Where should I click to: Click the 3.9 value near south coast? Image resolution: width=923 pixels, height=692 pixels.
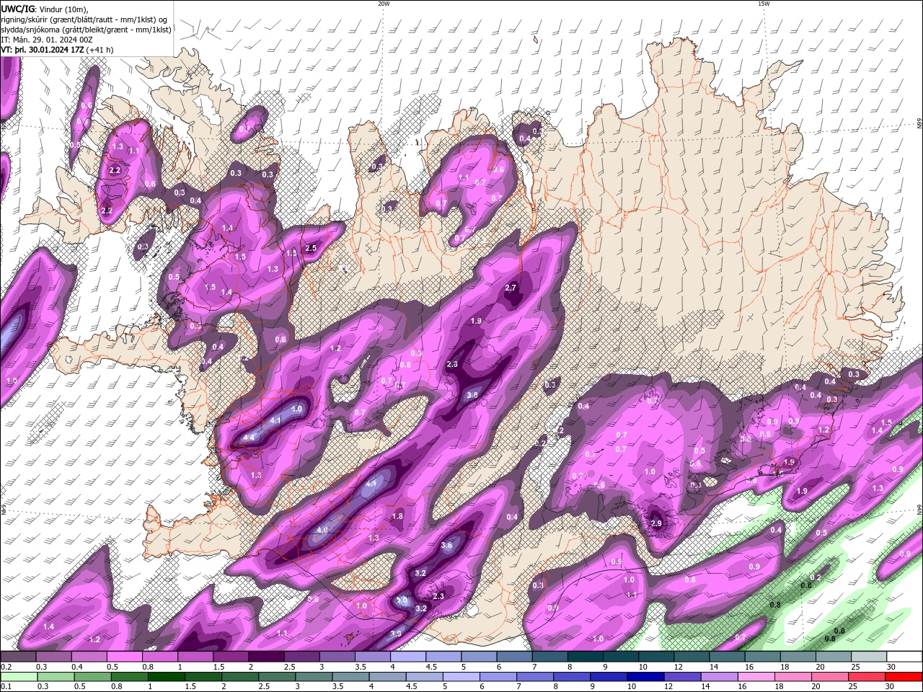(396, 634)
